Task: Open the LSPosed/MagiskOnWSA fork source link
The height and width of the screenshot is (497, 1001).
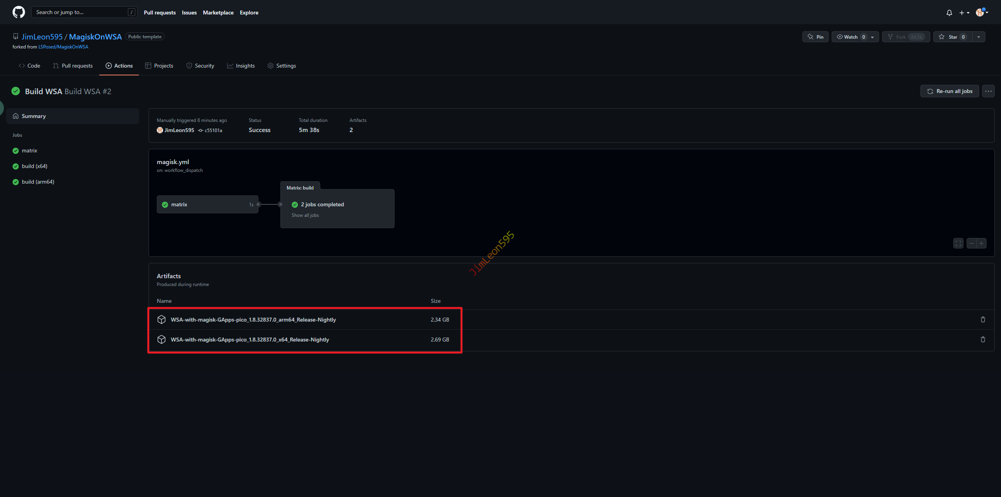Action: (x=63, y=47)
